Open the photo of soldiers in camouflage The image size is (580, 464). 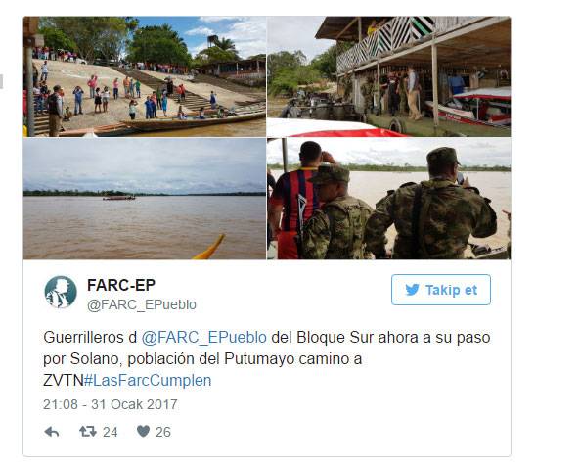point(388,199)
